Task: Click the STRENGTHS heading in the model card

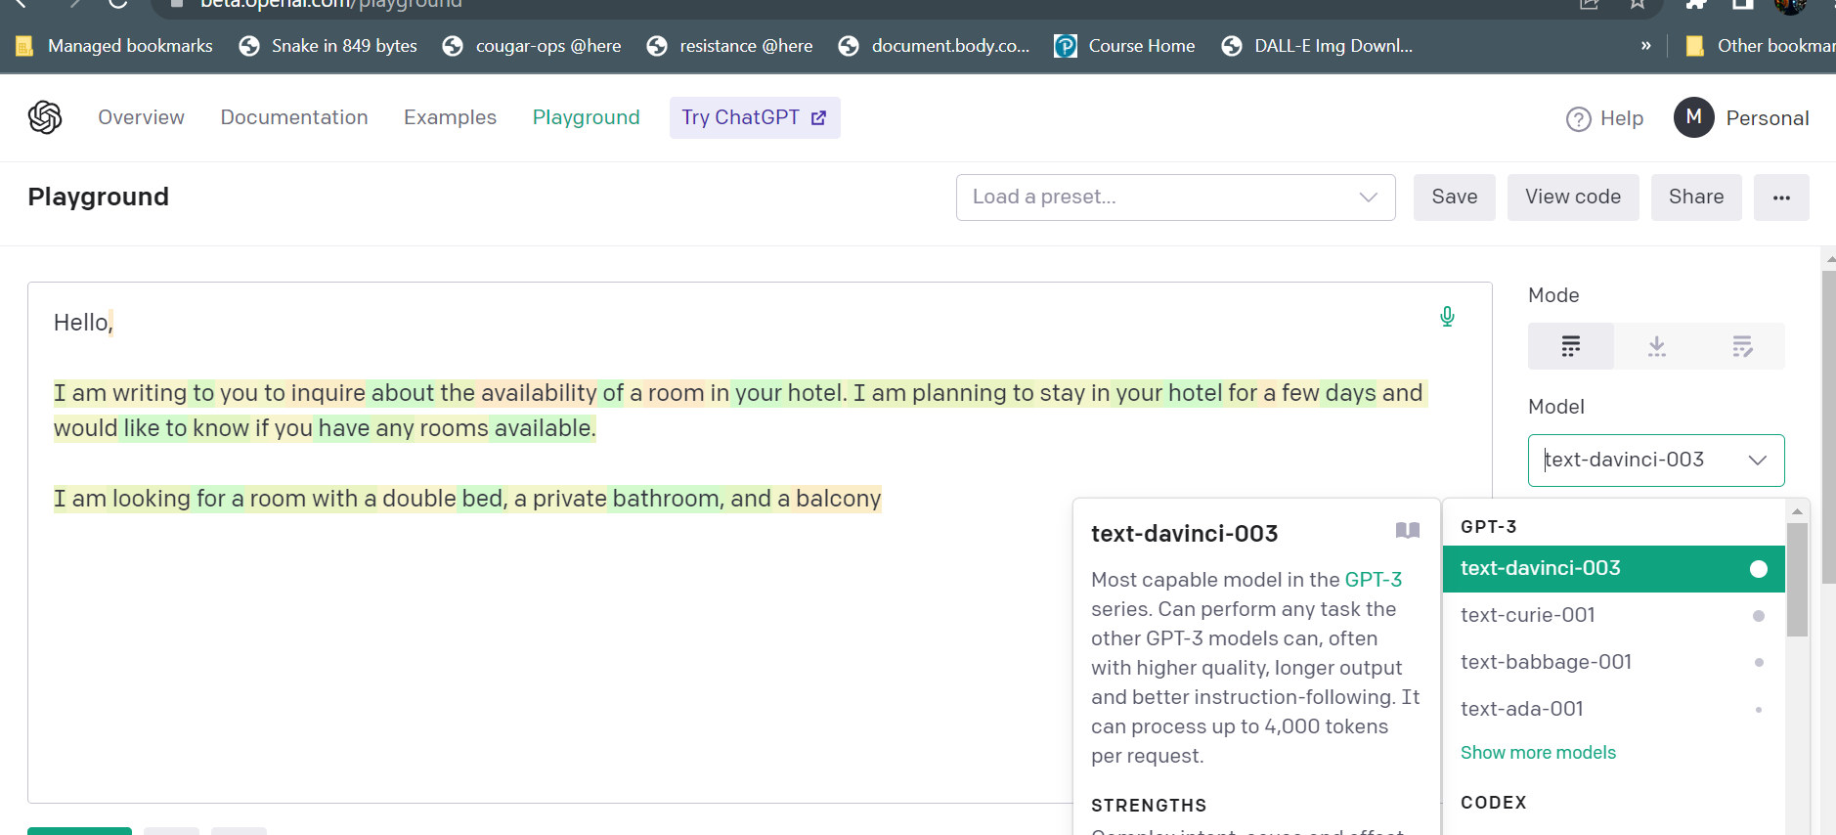Action: 1149,806
